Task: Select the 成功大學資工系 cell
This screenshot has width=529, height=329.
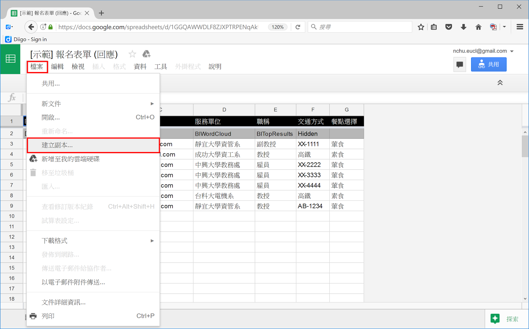Action: (224, 154)
